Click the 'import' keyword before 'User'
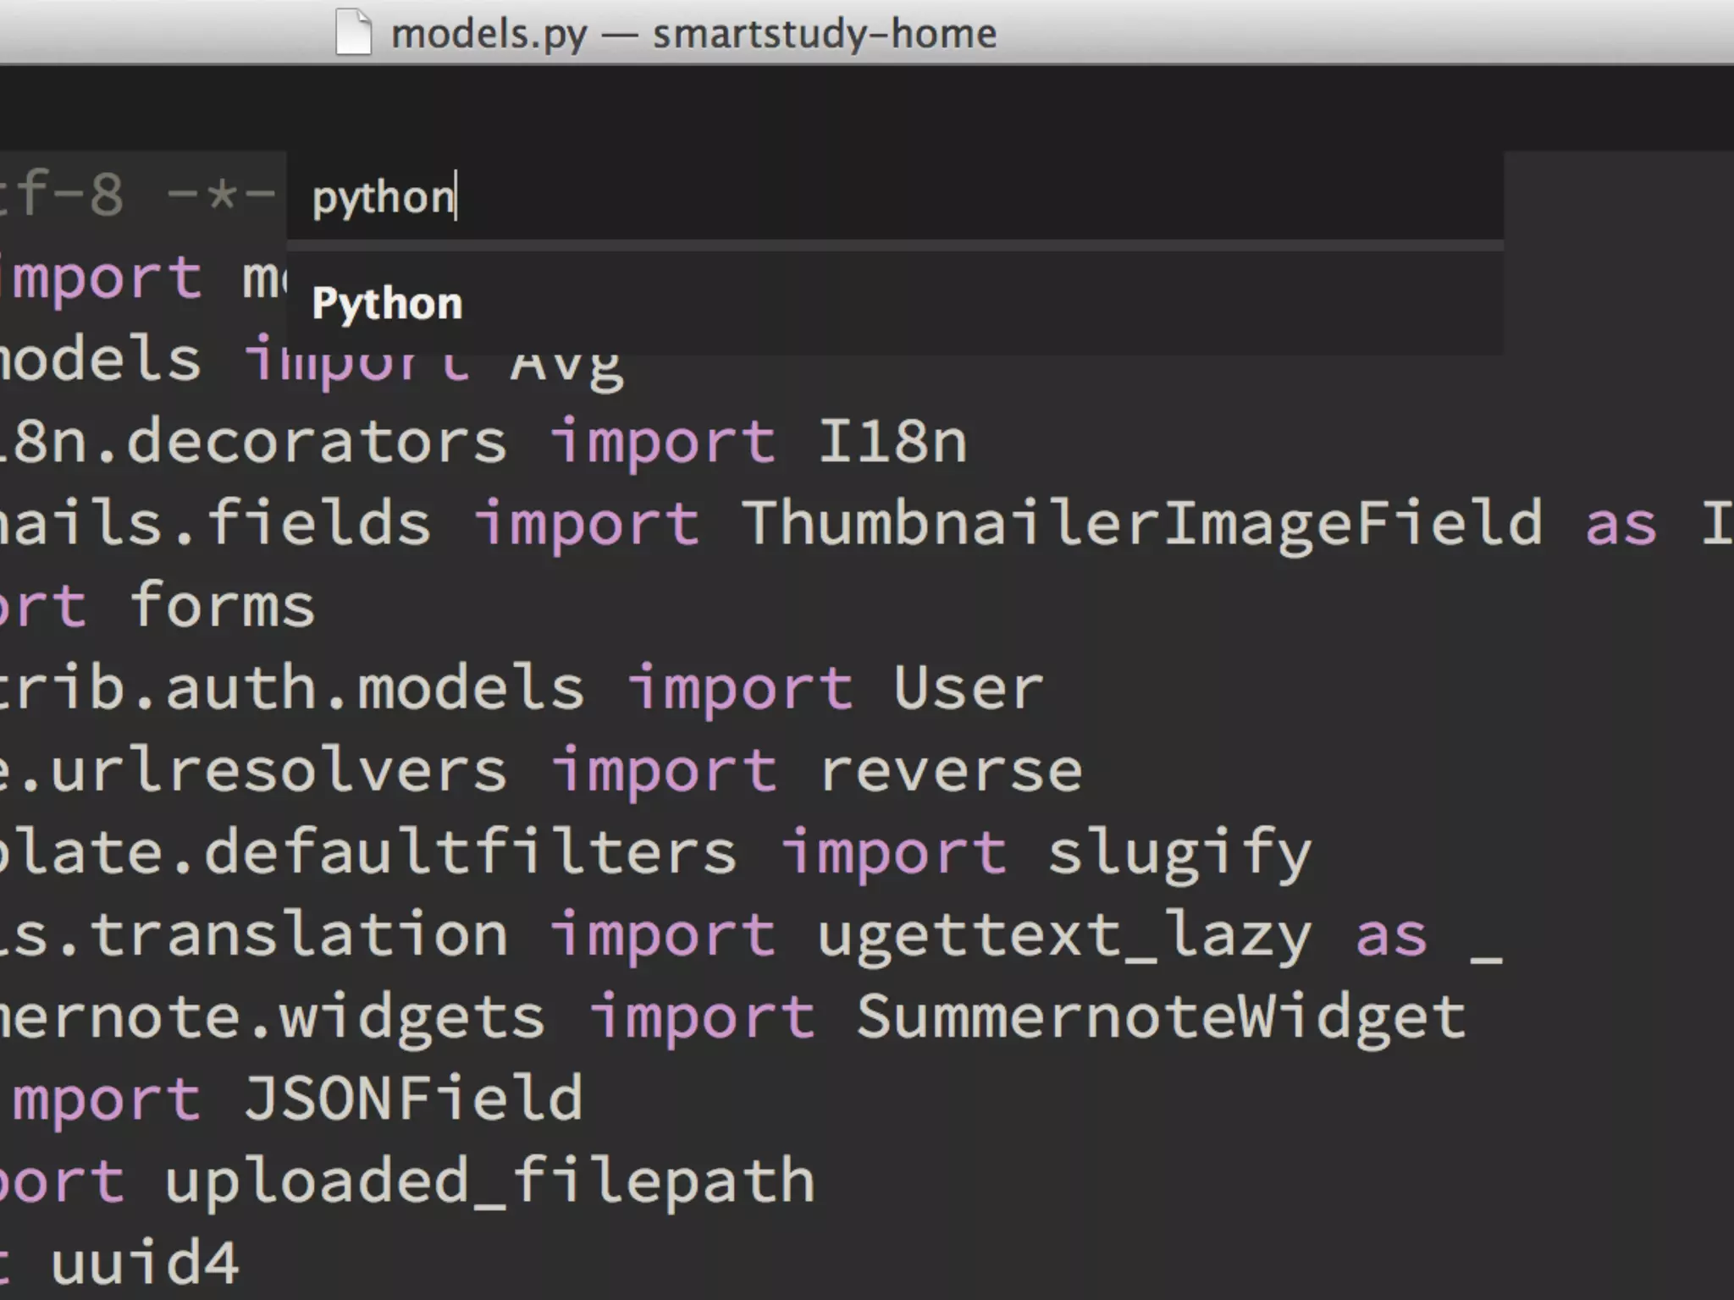1734x1300 pixels. (x=740, y=690)
